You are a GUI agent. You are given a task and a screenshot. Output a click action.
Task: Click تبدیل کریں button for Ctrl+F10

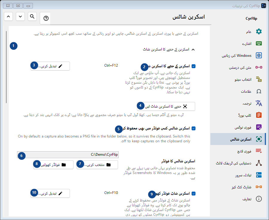50,193
